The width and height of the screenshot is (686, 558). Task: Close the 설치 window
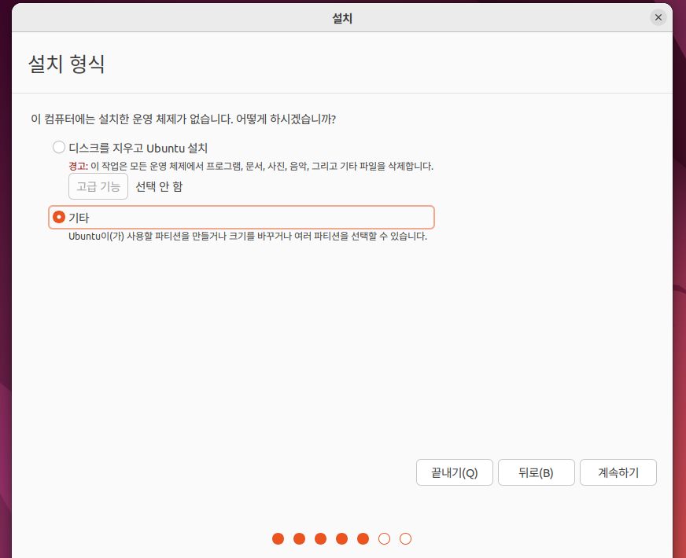point(658,17)
